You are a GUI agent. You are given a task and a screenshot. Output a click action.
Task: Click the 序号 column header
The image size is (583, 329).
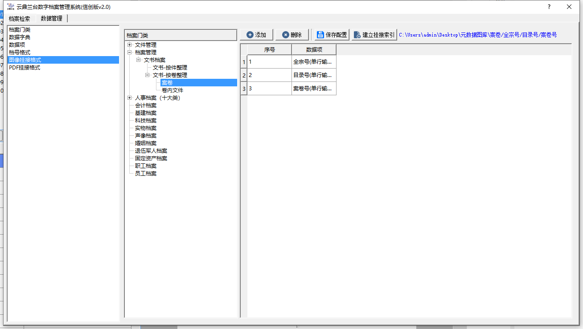click(269, 49)
